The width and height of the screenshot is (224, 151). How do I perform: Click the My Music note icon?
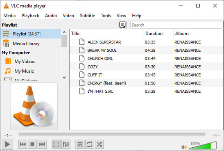coord(8,71)
